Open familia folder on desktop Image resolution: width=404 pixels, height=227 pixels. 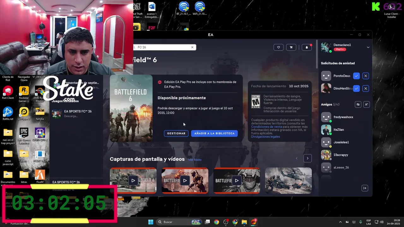[40, 114]
